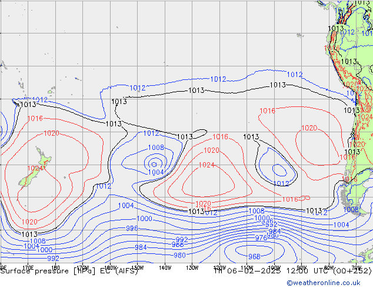Click the 988 isobar label
Screen dimensions: 373x288
[178, 245]
